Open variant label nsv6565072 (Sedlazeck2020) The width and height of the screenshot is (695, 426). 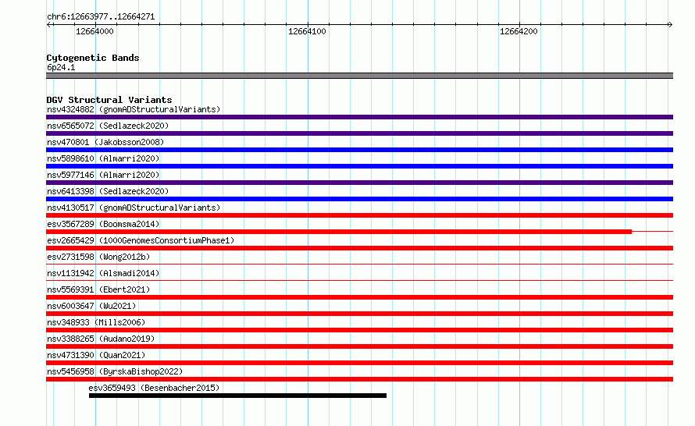[x=108, y=126]
